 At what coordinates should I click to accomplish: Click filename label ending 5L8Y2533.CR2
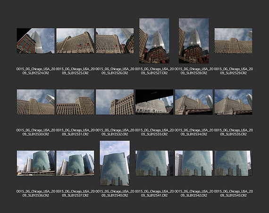tap(154, 132)
